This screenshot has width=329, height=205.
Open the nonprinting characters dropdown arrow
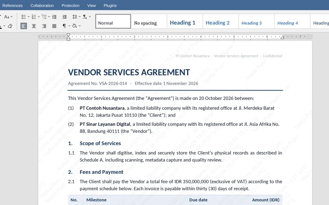(x=69, y=26)
